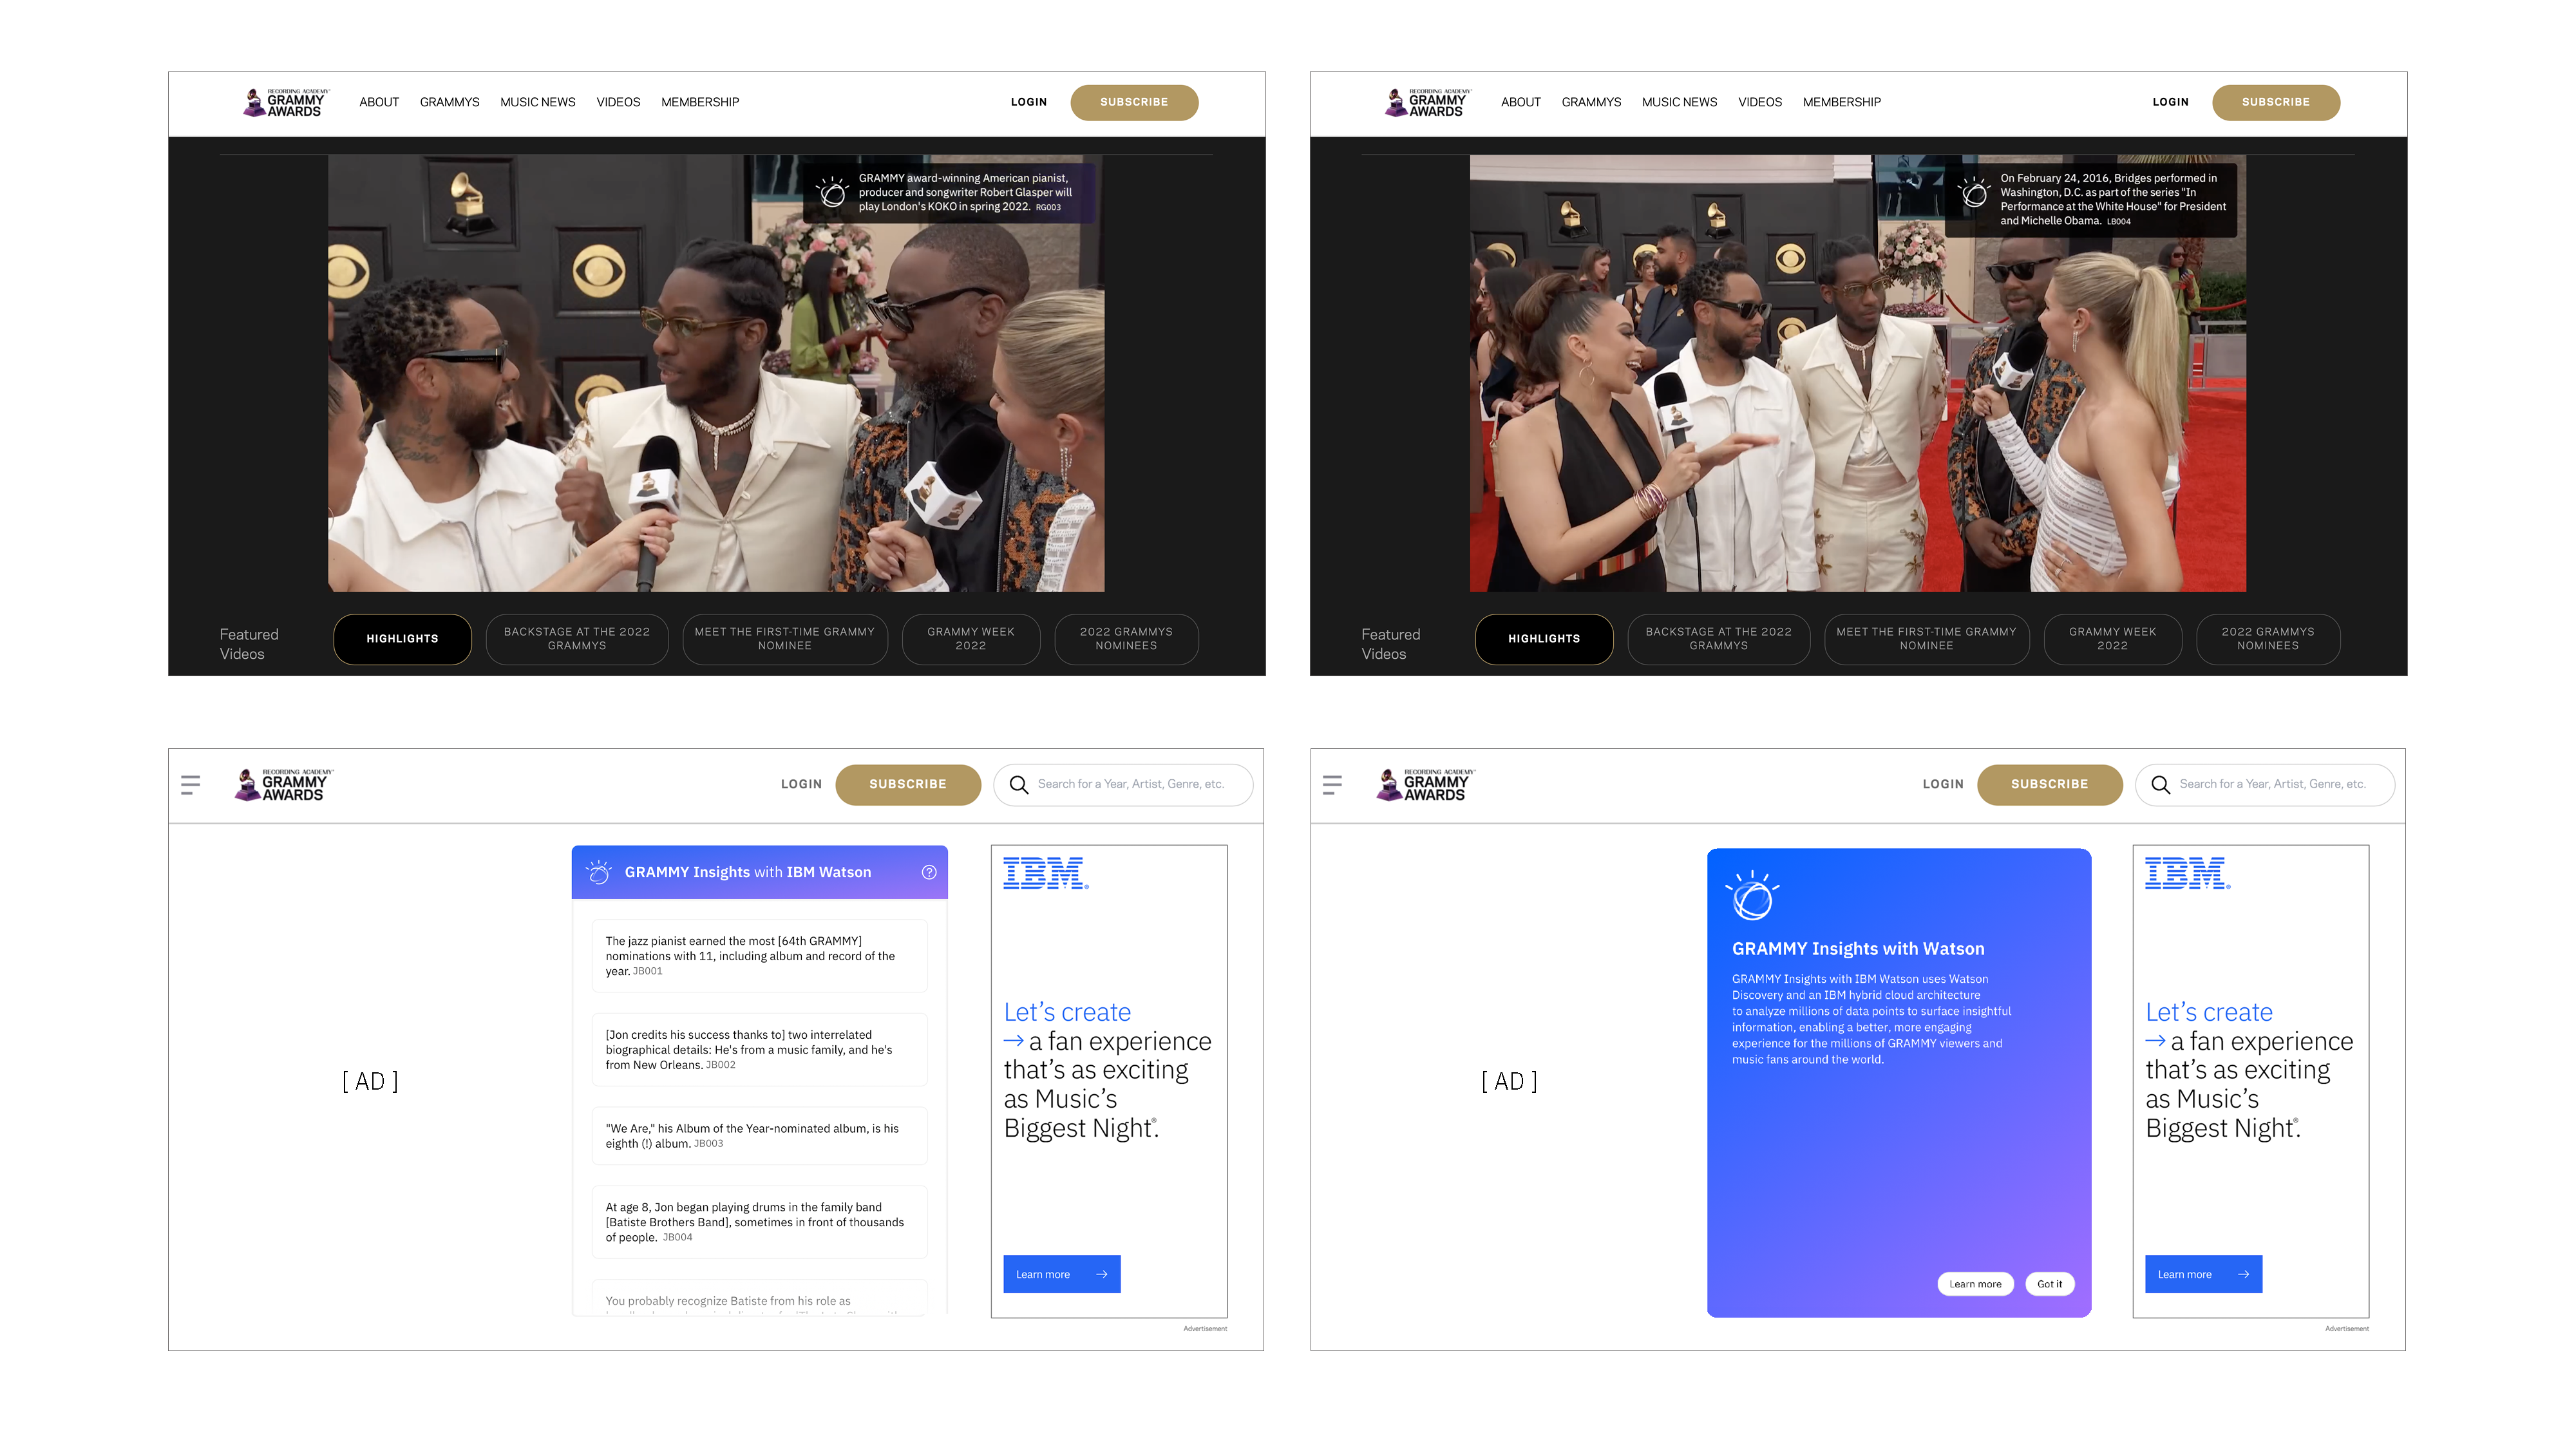
Task: Select Backstage at the 2022 GRAMMYs tab on right page
Action: pos(1718,639)
